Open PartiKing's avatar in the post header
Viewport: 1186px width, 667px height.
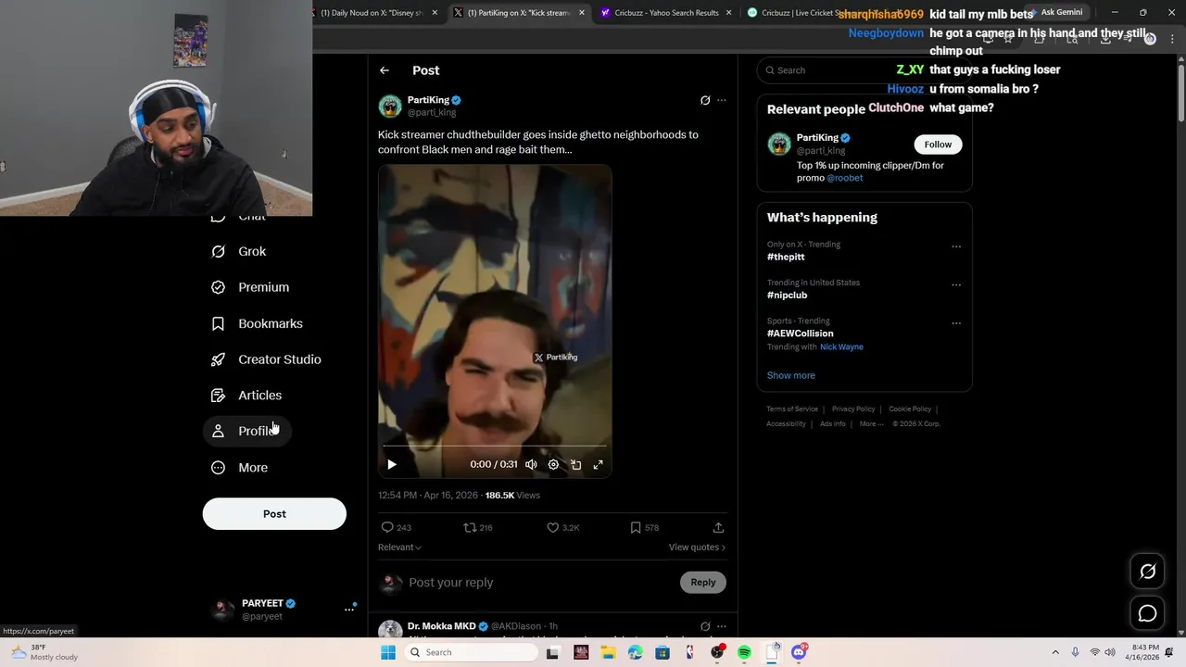click(x=390, y=106)
